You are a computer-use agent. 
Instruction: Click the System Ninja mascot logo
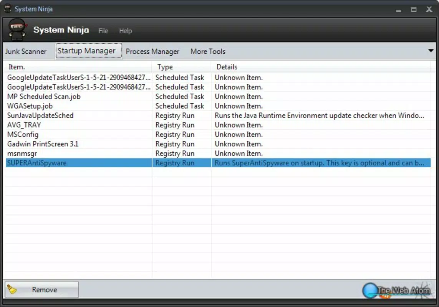(x=17, y=30)
